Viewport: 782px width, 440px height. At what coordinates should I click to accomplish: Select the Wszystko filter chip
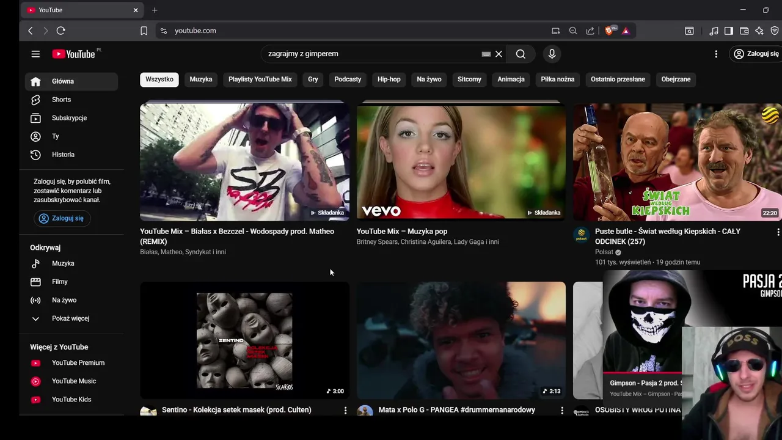pos(159,79)
